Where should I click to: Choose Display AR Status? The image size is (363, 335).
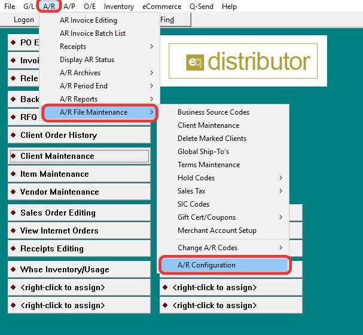(99, 60)
